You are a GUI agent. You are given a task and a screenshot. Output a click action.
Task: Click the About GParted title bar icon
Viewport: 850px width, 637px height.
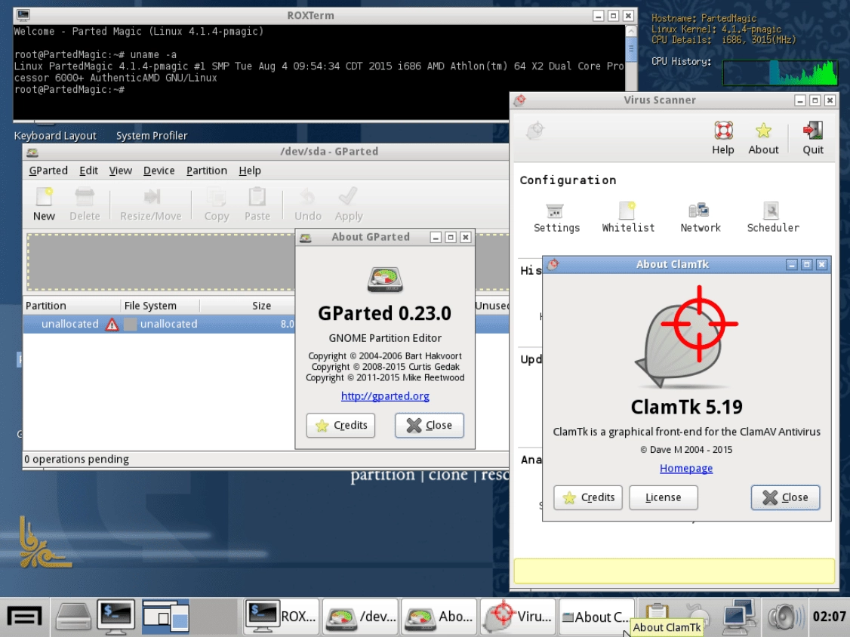tap(306, 238)
